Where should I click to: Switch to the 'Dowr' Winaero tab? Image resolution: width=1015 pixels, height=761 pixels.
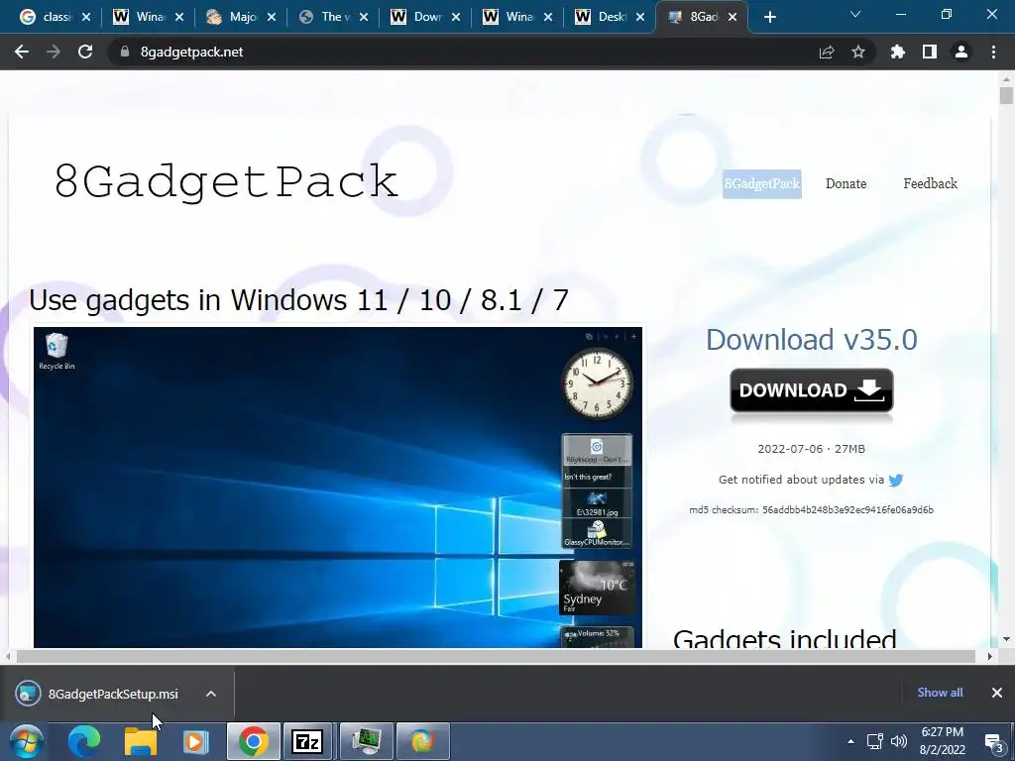point(424,17)
